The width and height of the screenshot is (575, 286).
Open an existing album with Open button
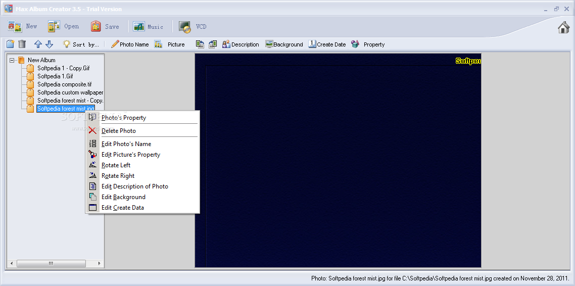pos(64,26)
